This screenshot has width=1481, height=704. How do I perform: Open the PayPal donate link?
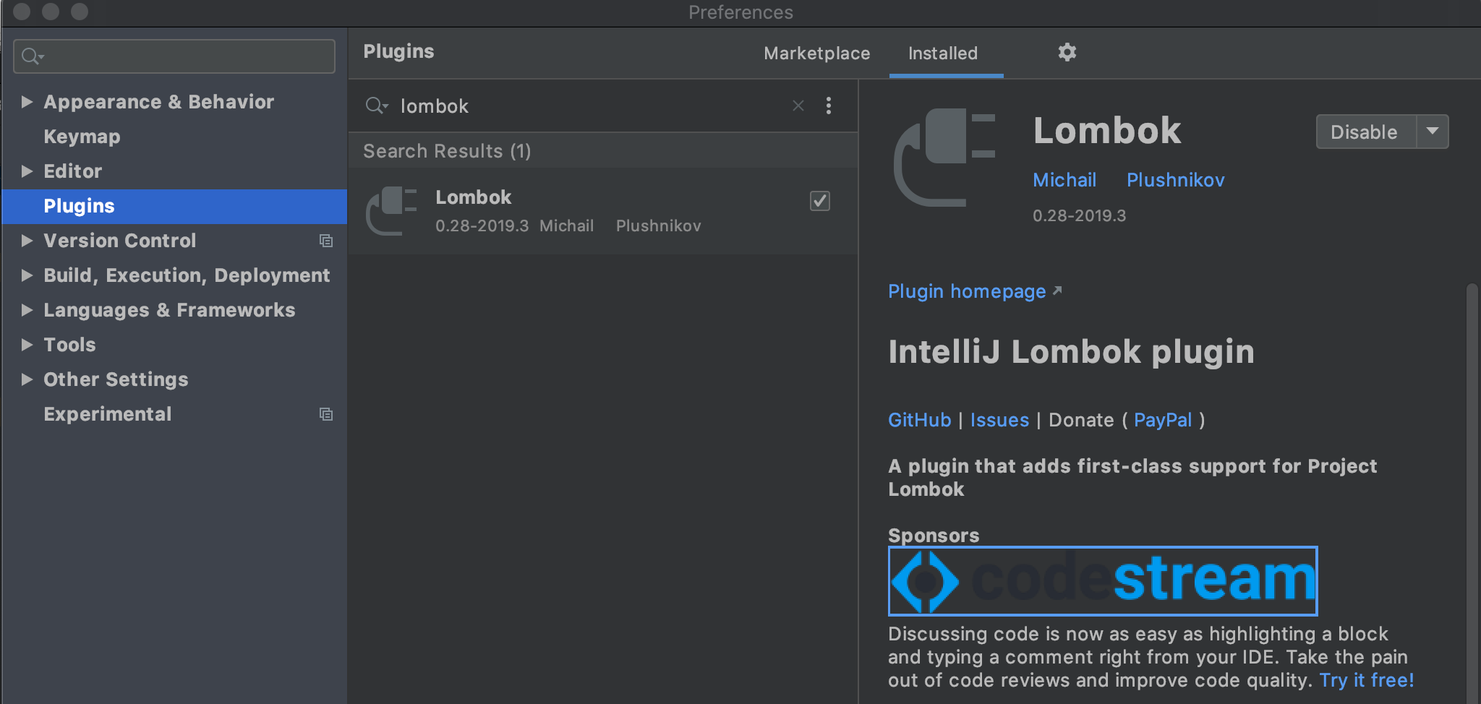[1163, 420]
